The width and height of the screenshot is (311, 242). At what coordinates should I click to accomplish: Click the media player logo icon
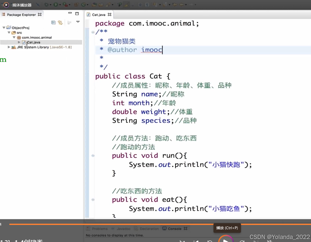click(x=6, y=5)
